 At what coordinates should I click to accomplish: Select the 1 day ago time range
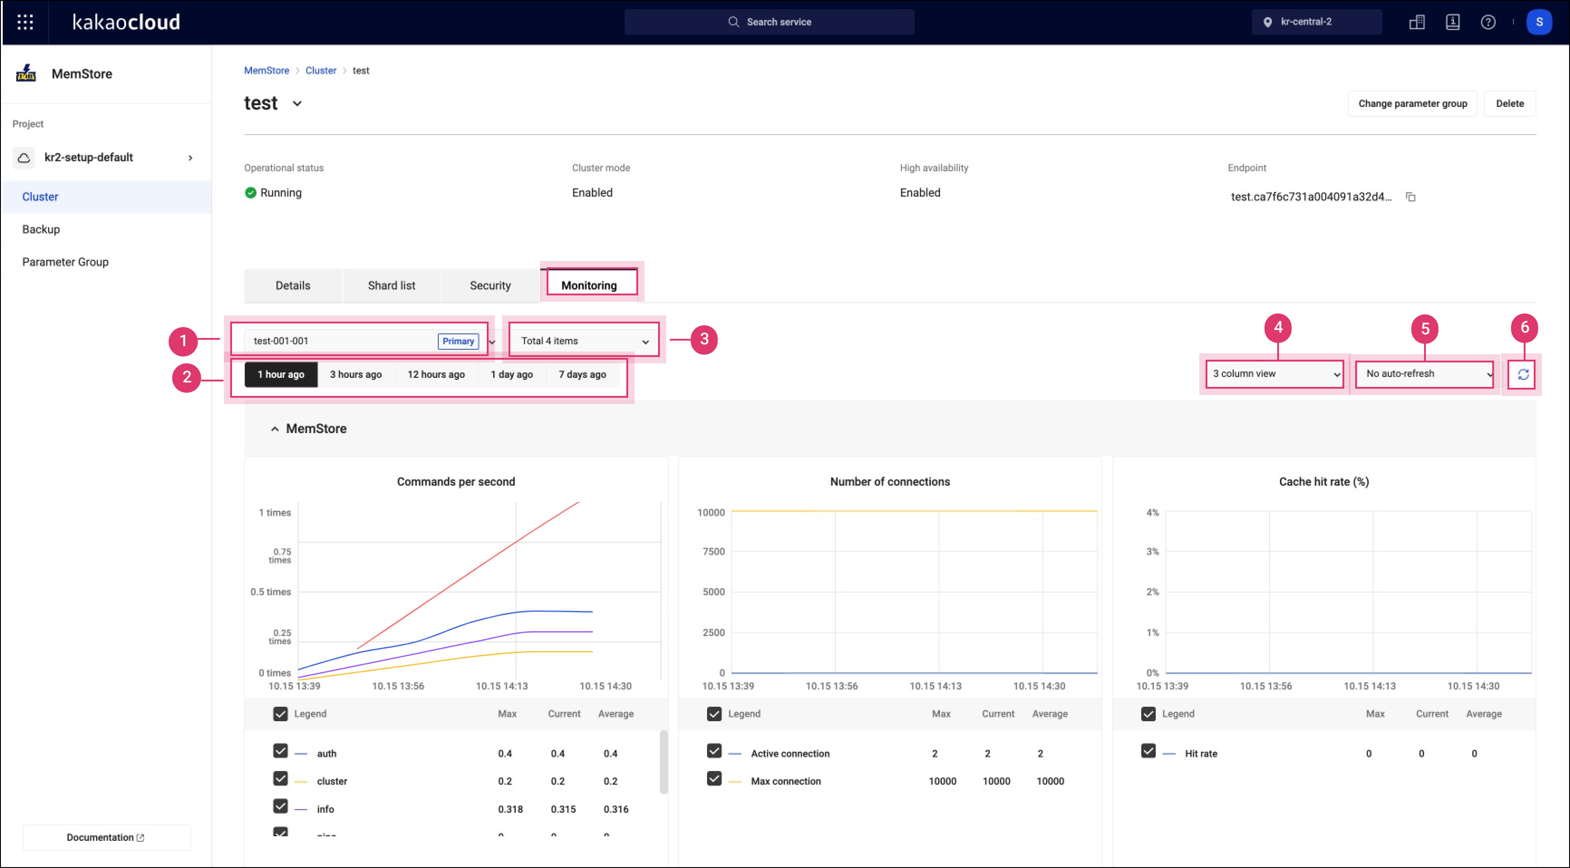[512, 375]
